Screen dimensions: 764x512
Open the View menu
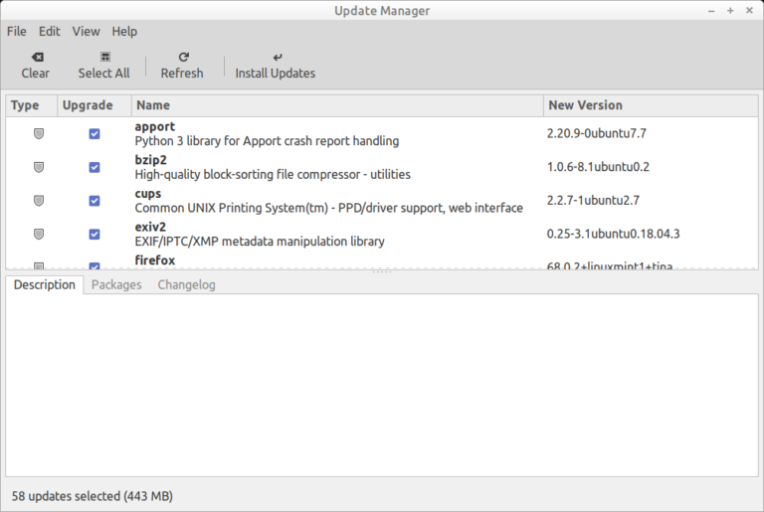(x=86, y=32)
